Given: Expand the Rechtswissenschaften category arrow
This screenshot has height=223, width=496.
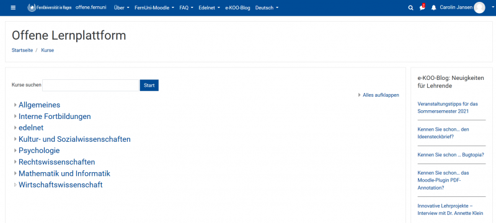Looking at the screenshot, I should [15, 162].
